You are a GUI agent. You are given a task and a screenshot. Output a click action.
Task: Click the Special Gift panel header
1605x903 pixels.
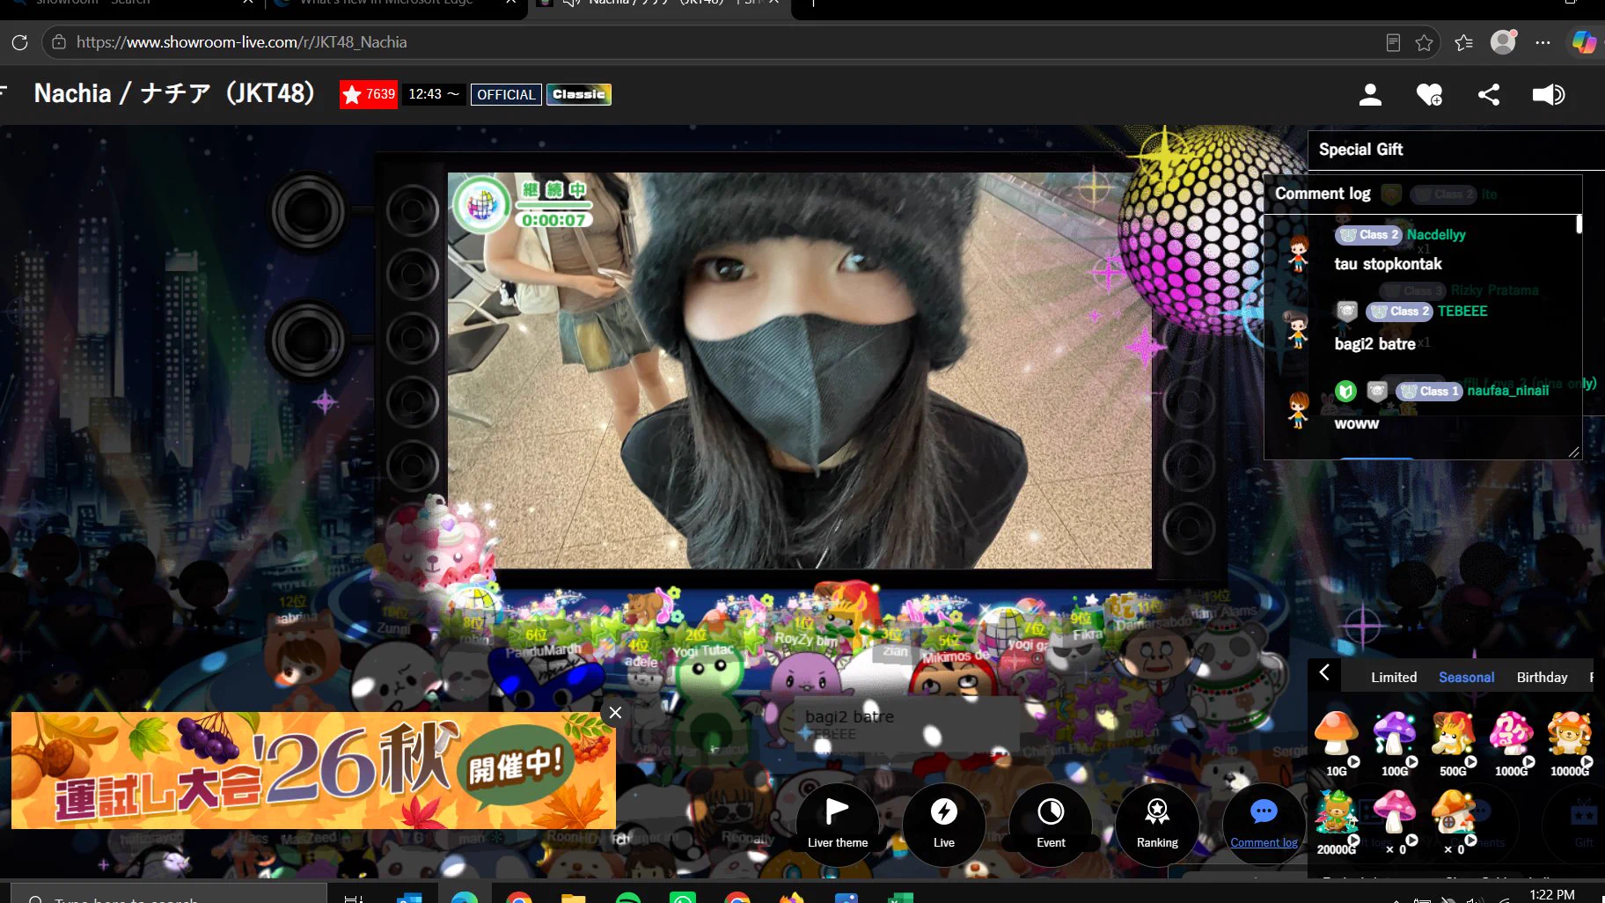[1456, 150]
